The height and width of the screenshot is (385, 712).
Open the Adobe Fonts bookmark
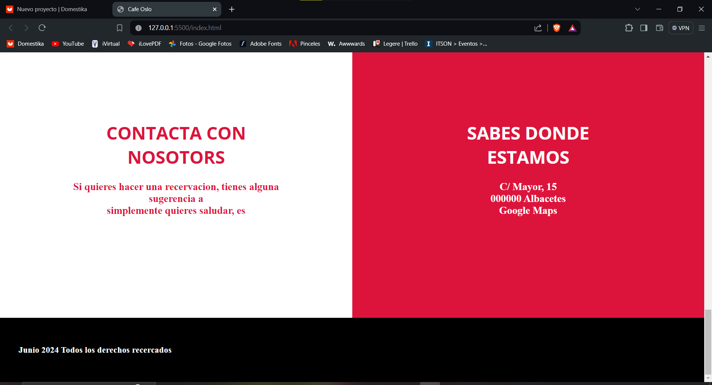click(x=261, y=44)
